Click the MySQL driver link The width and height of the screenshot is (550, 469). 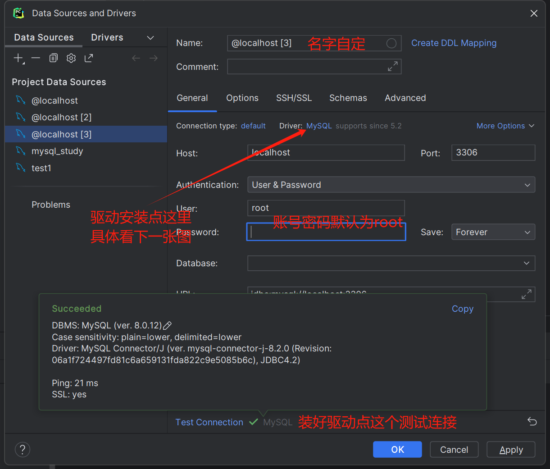click(x=319, y=126)
